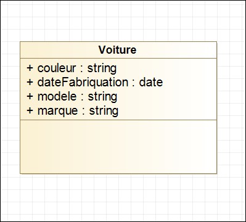
Task: Select the dateFabriquation attribute name
Action: pos(83,83)
